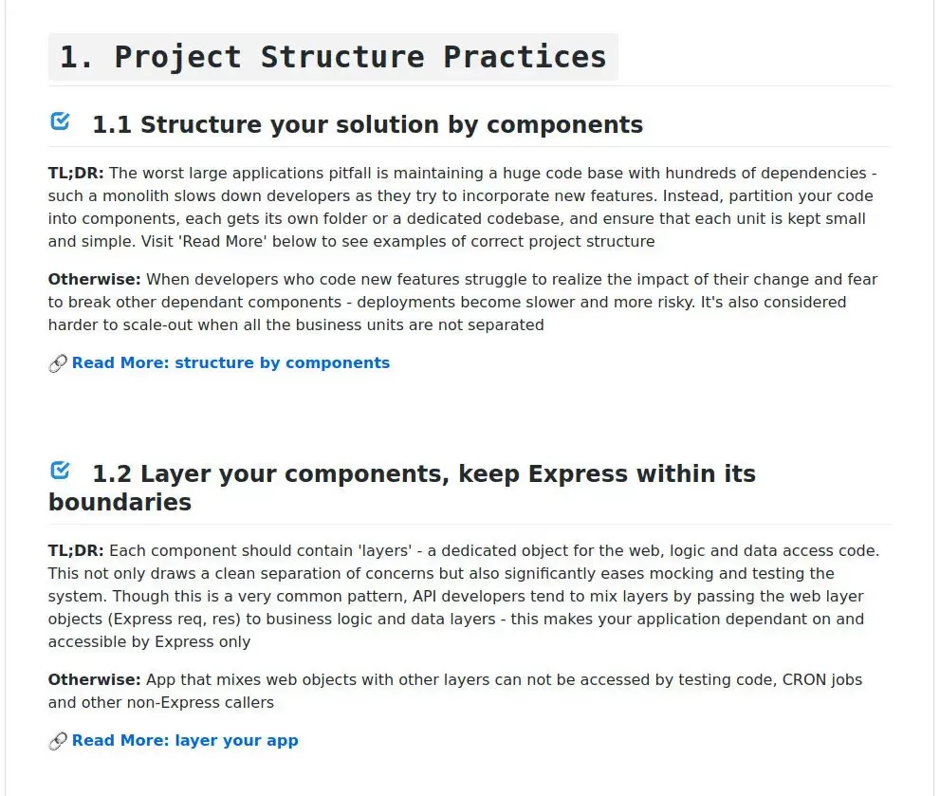This screenshot has height=796, width=940.
Task: Click the bold 'Otherwise:' label under section 1.1
Action: click(x=94, y=279)
